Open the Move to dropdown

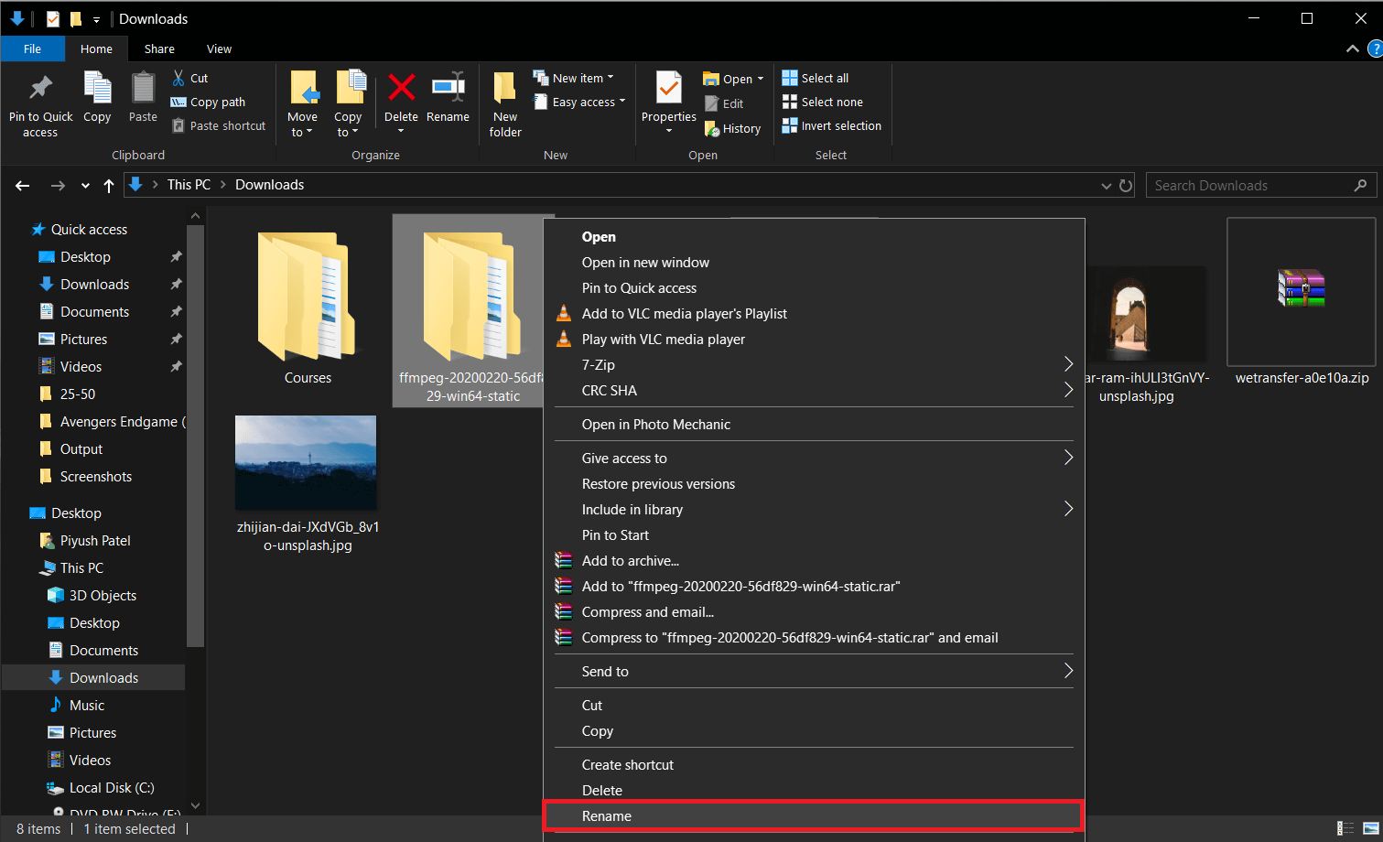[x=303, y=103]
